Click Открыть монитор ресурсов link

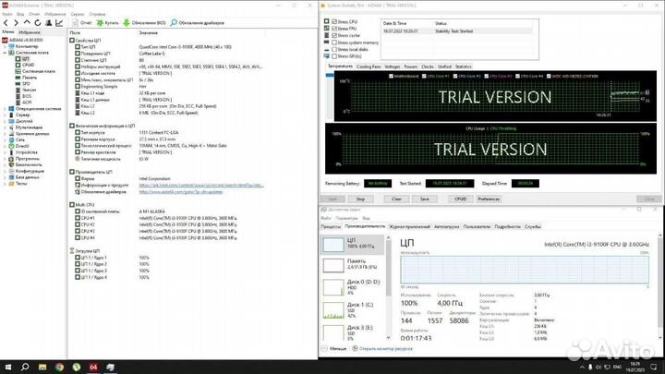pos(385,348)
